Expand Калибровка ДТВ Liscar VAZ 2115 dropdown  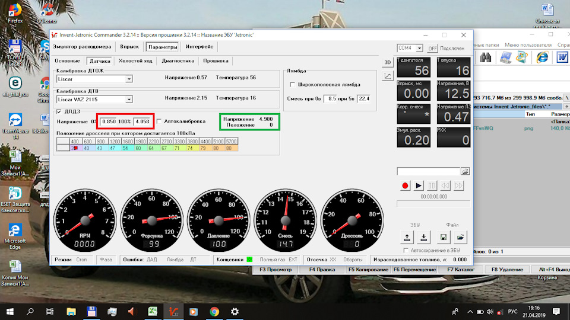[129, 99]
